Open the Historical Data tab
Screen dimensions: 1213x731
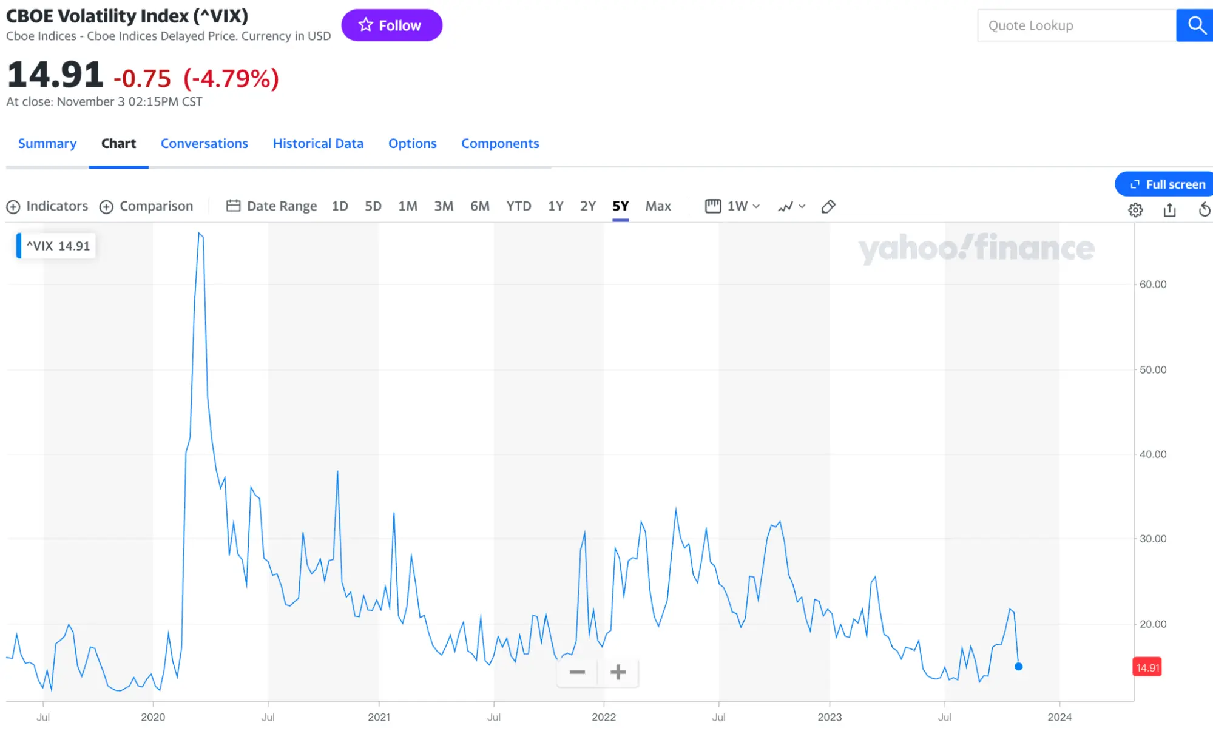click(318, 143)
